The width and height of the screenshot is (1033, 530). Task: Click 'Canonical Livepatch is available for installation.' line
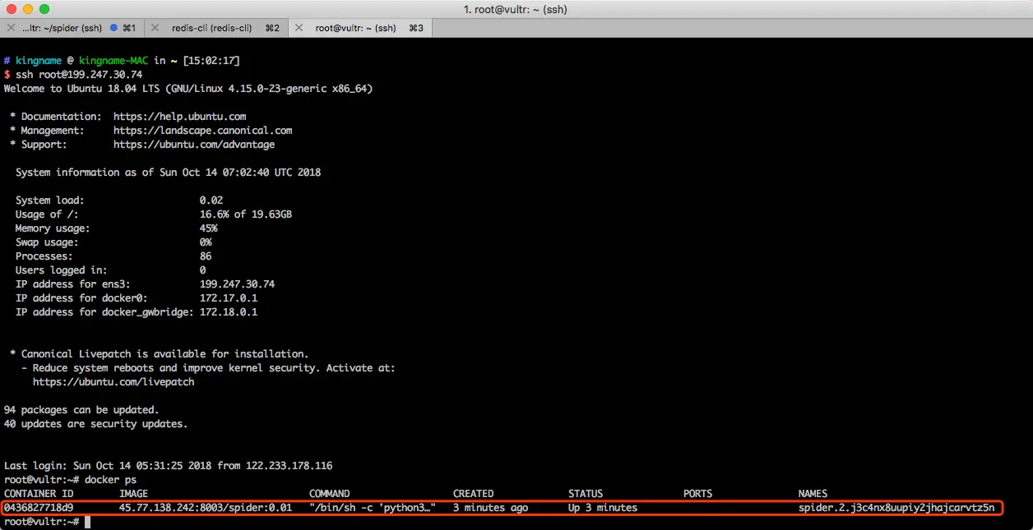tap(160, 354)
